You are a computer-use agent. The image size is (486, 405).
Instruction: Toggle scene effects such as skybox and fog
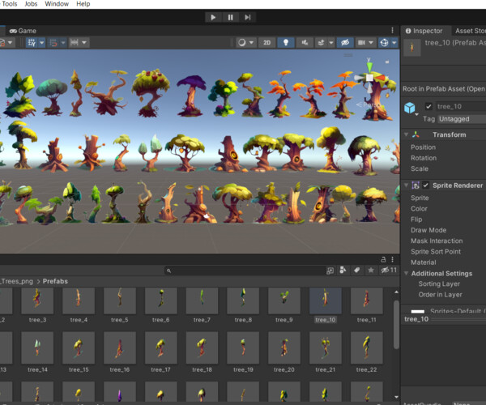pos(321,42)
